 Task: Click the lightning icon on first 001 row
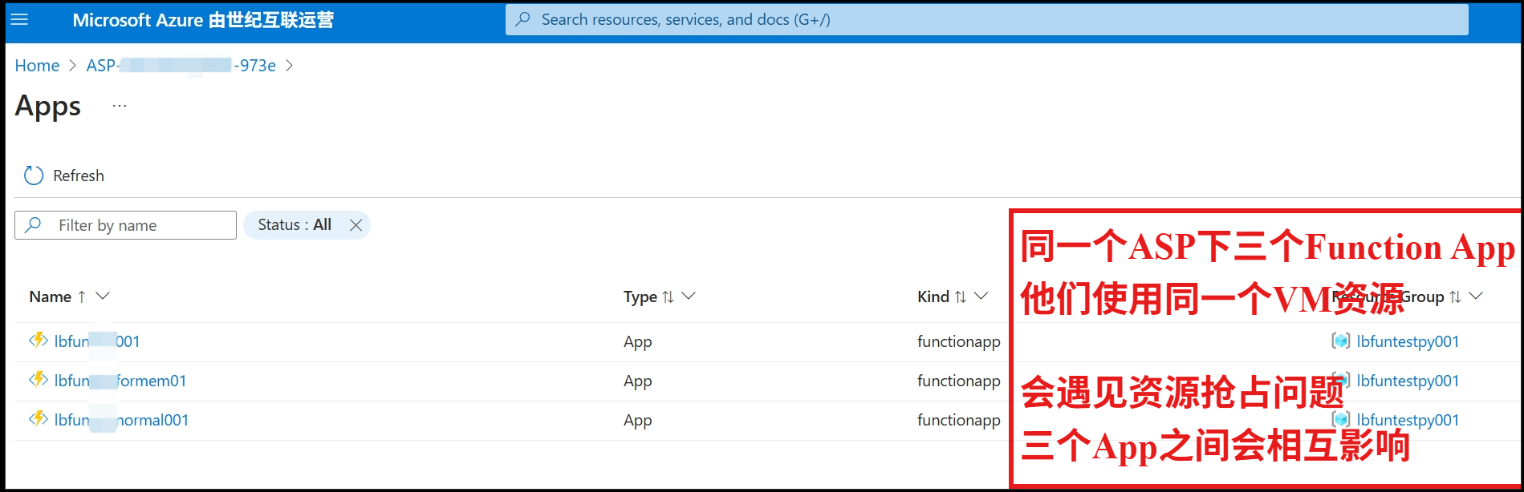pyautogui.click(x=38, y=341)
